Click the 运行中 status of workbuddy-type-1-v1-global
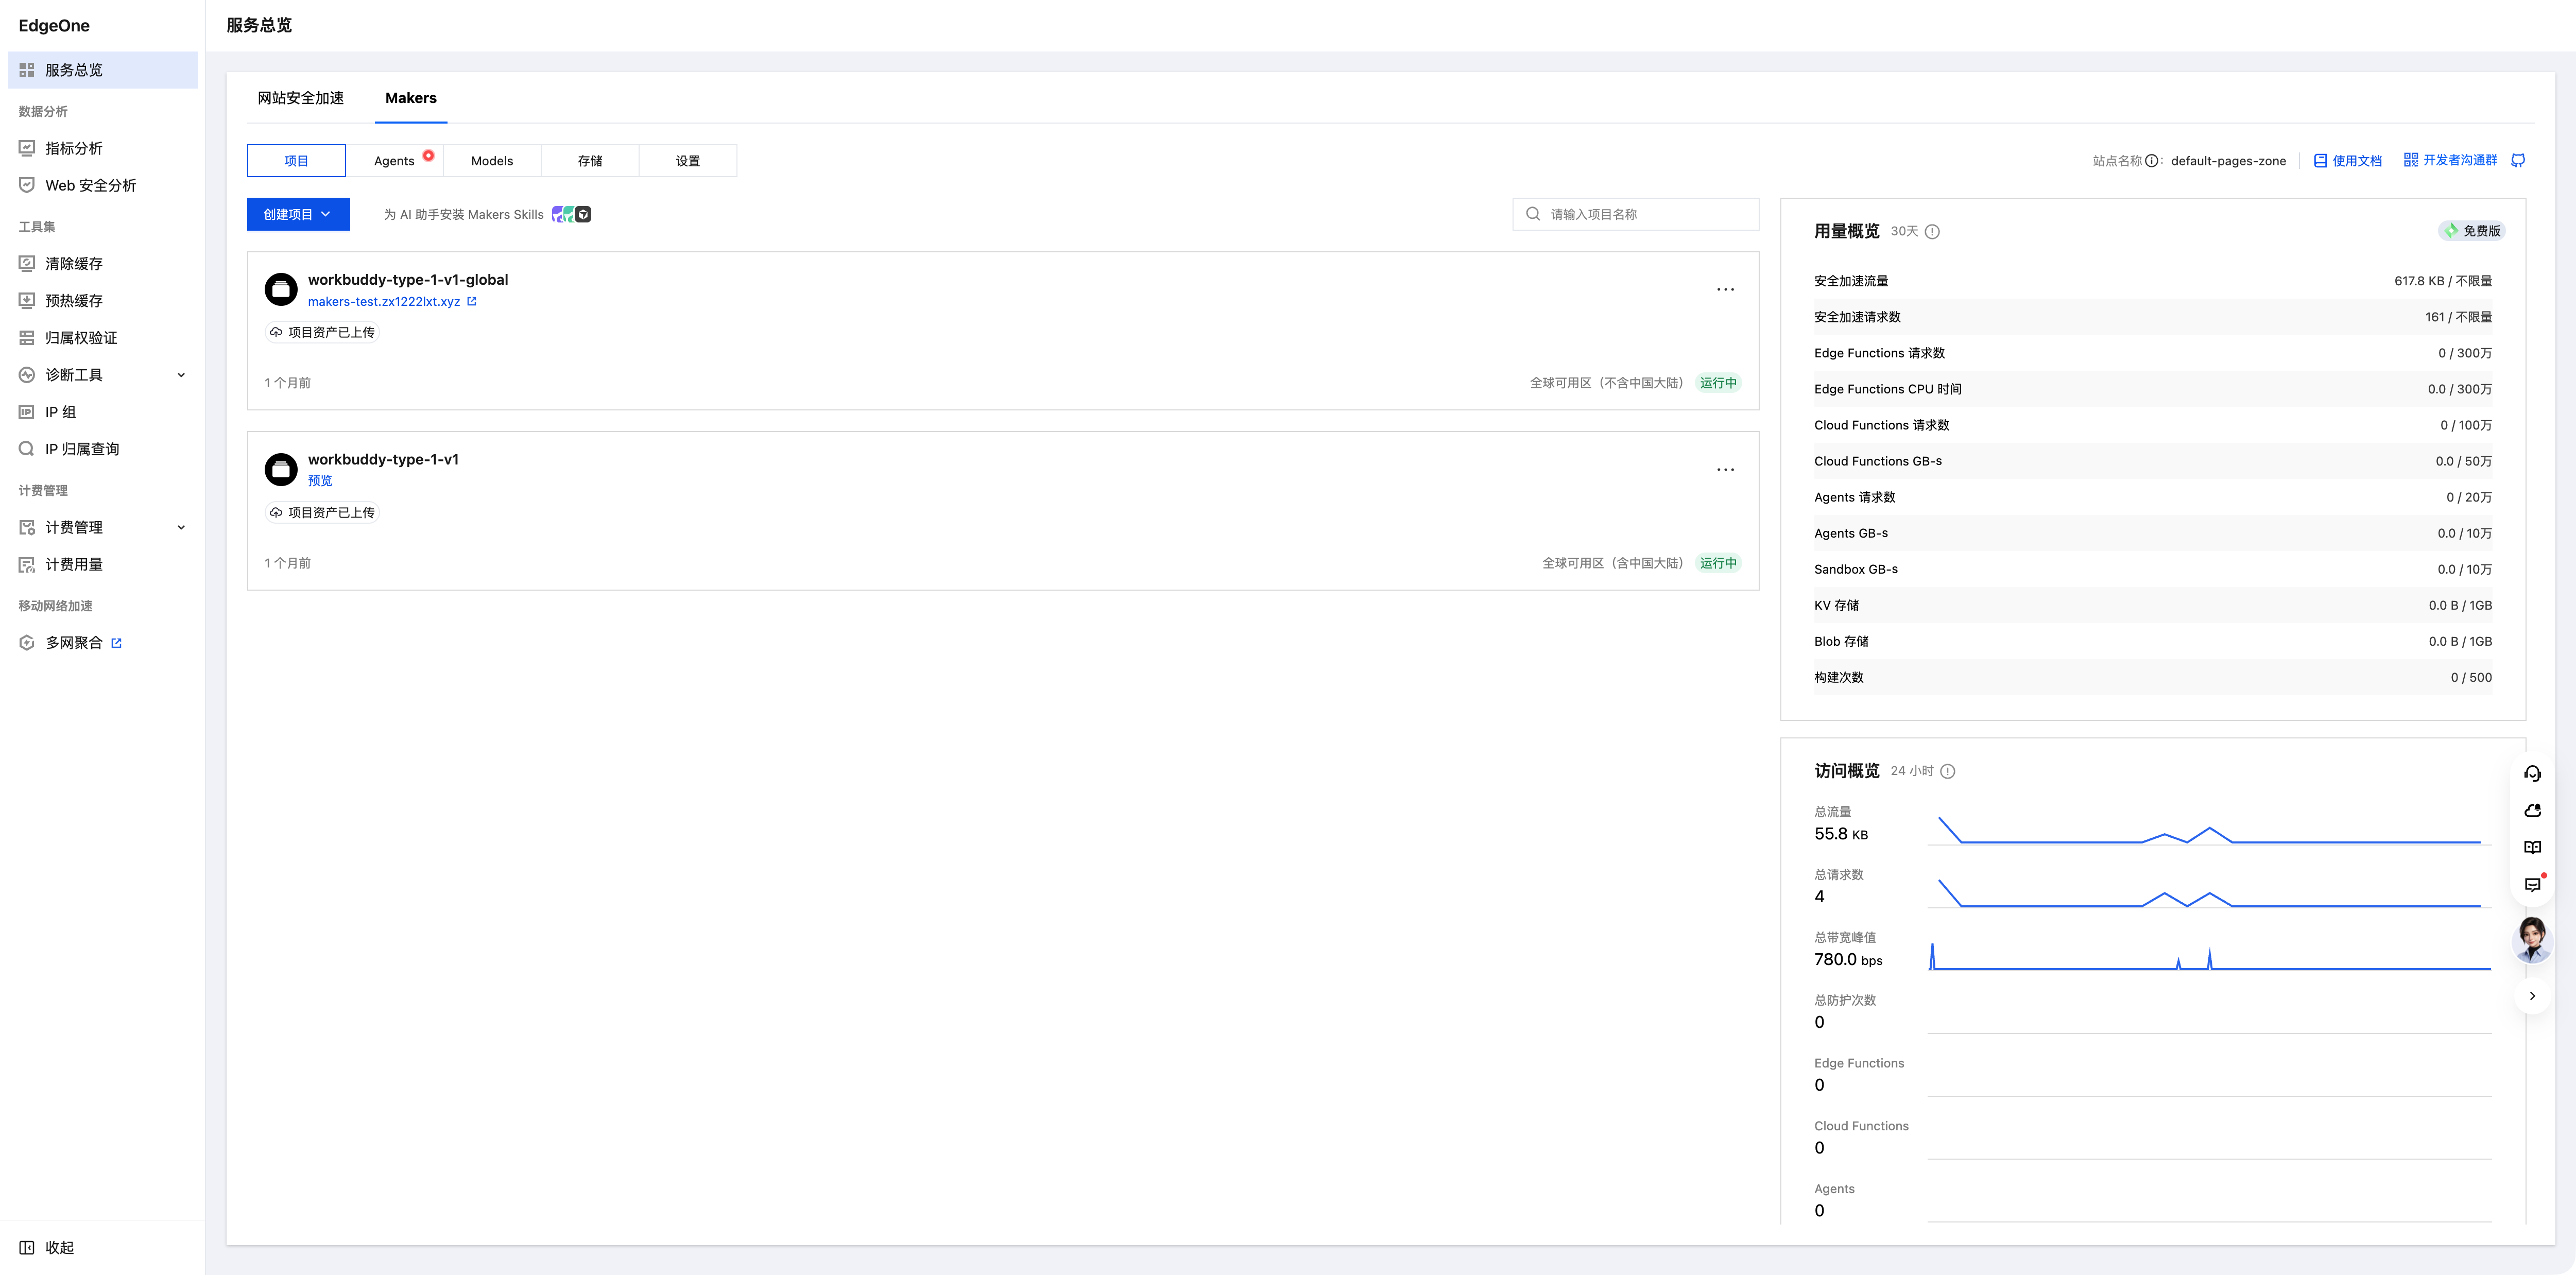Image resolution: width=2576 pixels, height=1275 pixels. pos(1718,383)
